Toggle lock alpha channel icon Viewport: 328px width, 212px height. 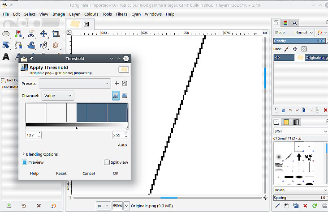point(304,49)
